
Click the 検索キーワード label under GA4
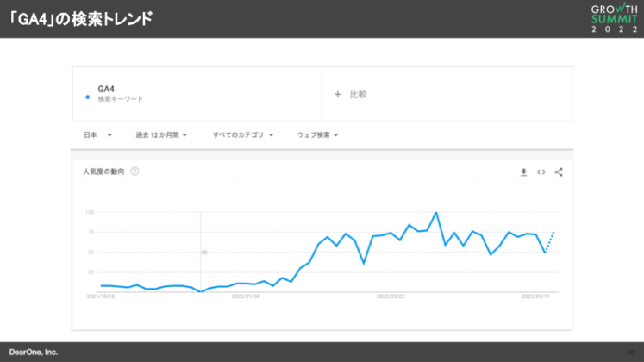tap(121, 99)
